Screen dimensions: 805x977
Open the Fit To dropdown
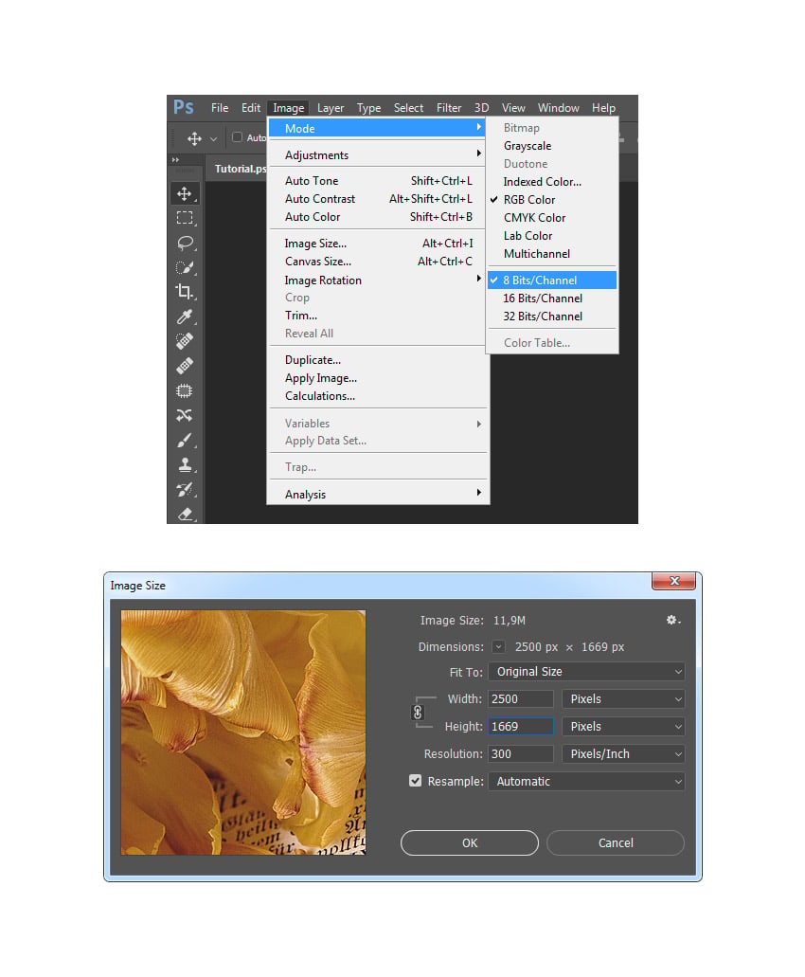(x=586, y=672)
